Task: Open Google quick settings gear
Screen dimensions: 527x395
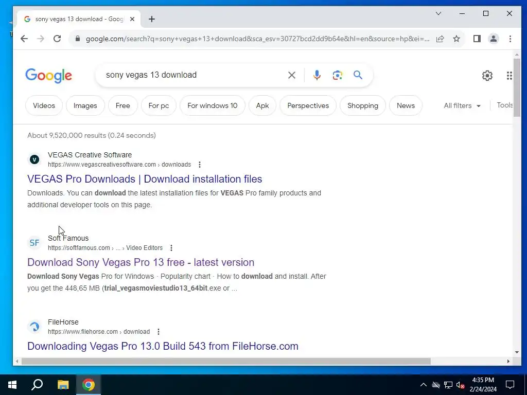Action: coord(487,76)
